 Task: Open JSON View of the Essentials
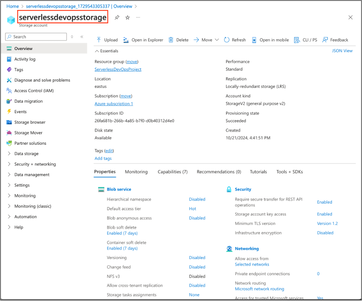click(x=342, y=50)
